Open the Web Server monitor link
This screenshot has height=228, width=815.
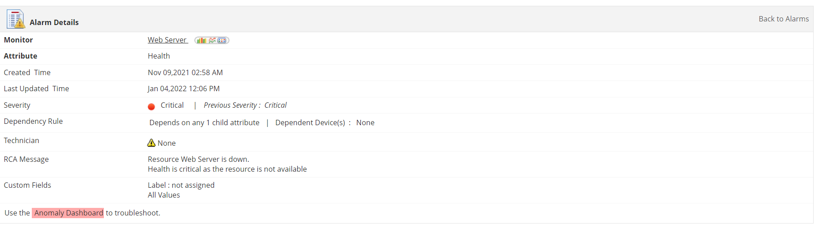pos(167,40)
